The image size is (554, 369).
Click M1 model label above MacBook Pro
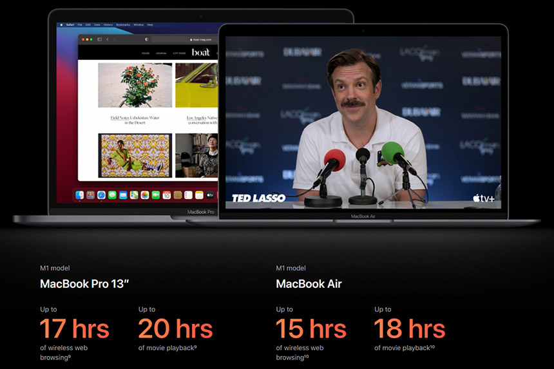(55, 268)
